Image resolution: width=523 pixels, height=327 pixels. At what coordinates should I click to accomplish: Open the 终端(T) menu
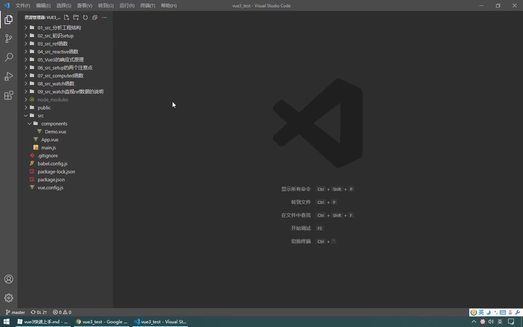pos(148,5)
